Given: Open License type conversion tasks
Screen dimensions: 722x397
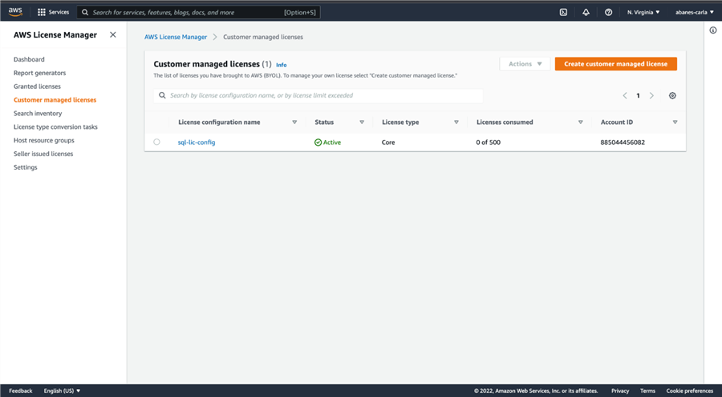Looking at the screenshot, I should click(x=55, y=126).
